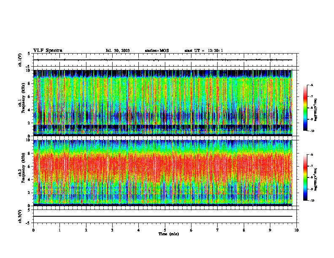Click inside the ch.1 spectrogram panel
This screenshot has width=334, height=258.
pyautogui.click(x=163, y=103)
